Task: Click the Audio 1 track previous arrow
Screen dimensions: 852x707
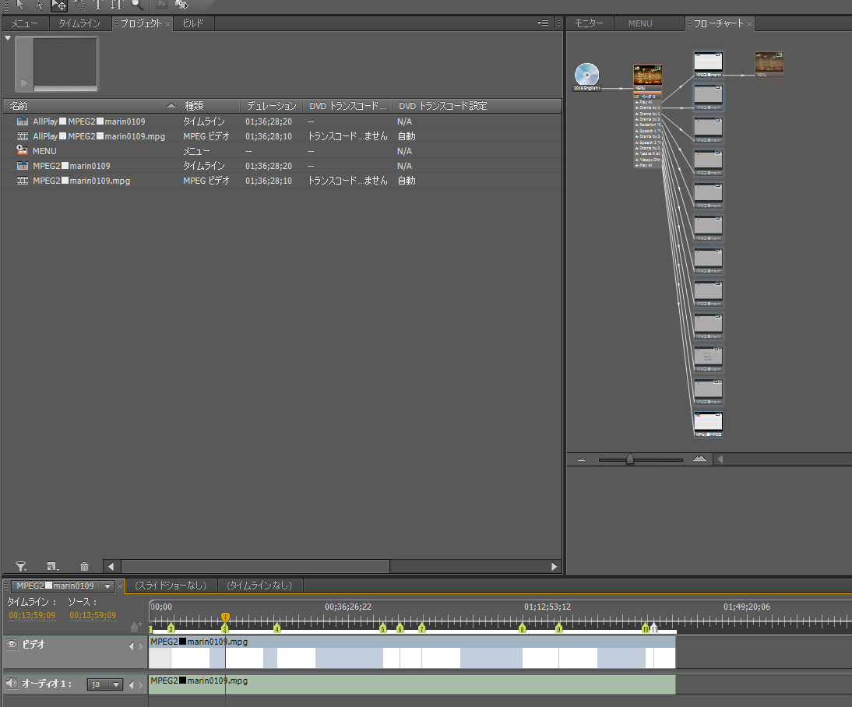Action: pyautogui.click(x=131, y=684)
